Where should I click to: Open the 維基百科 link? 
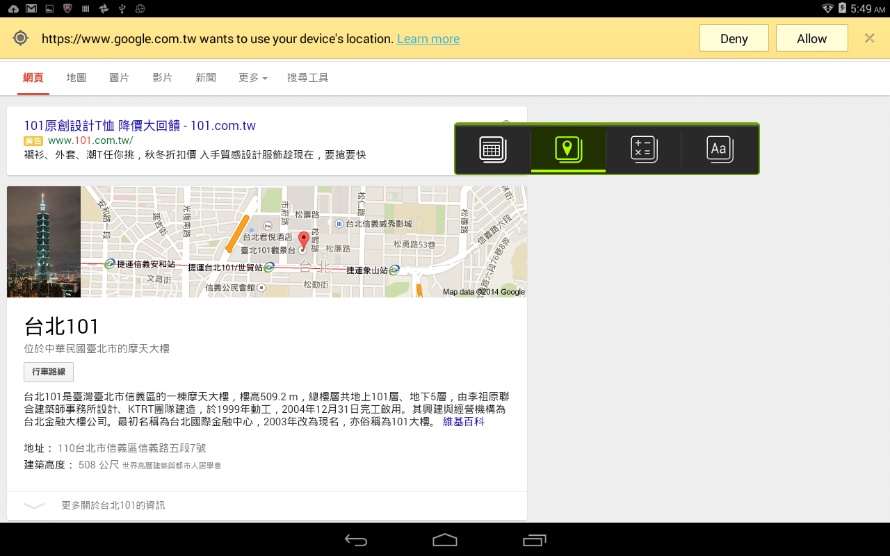click(464, 422)
